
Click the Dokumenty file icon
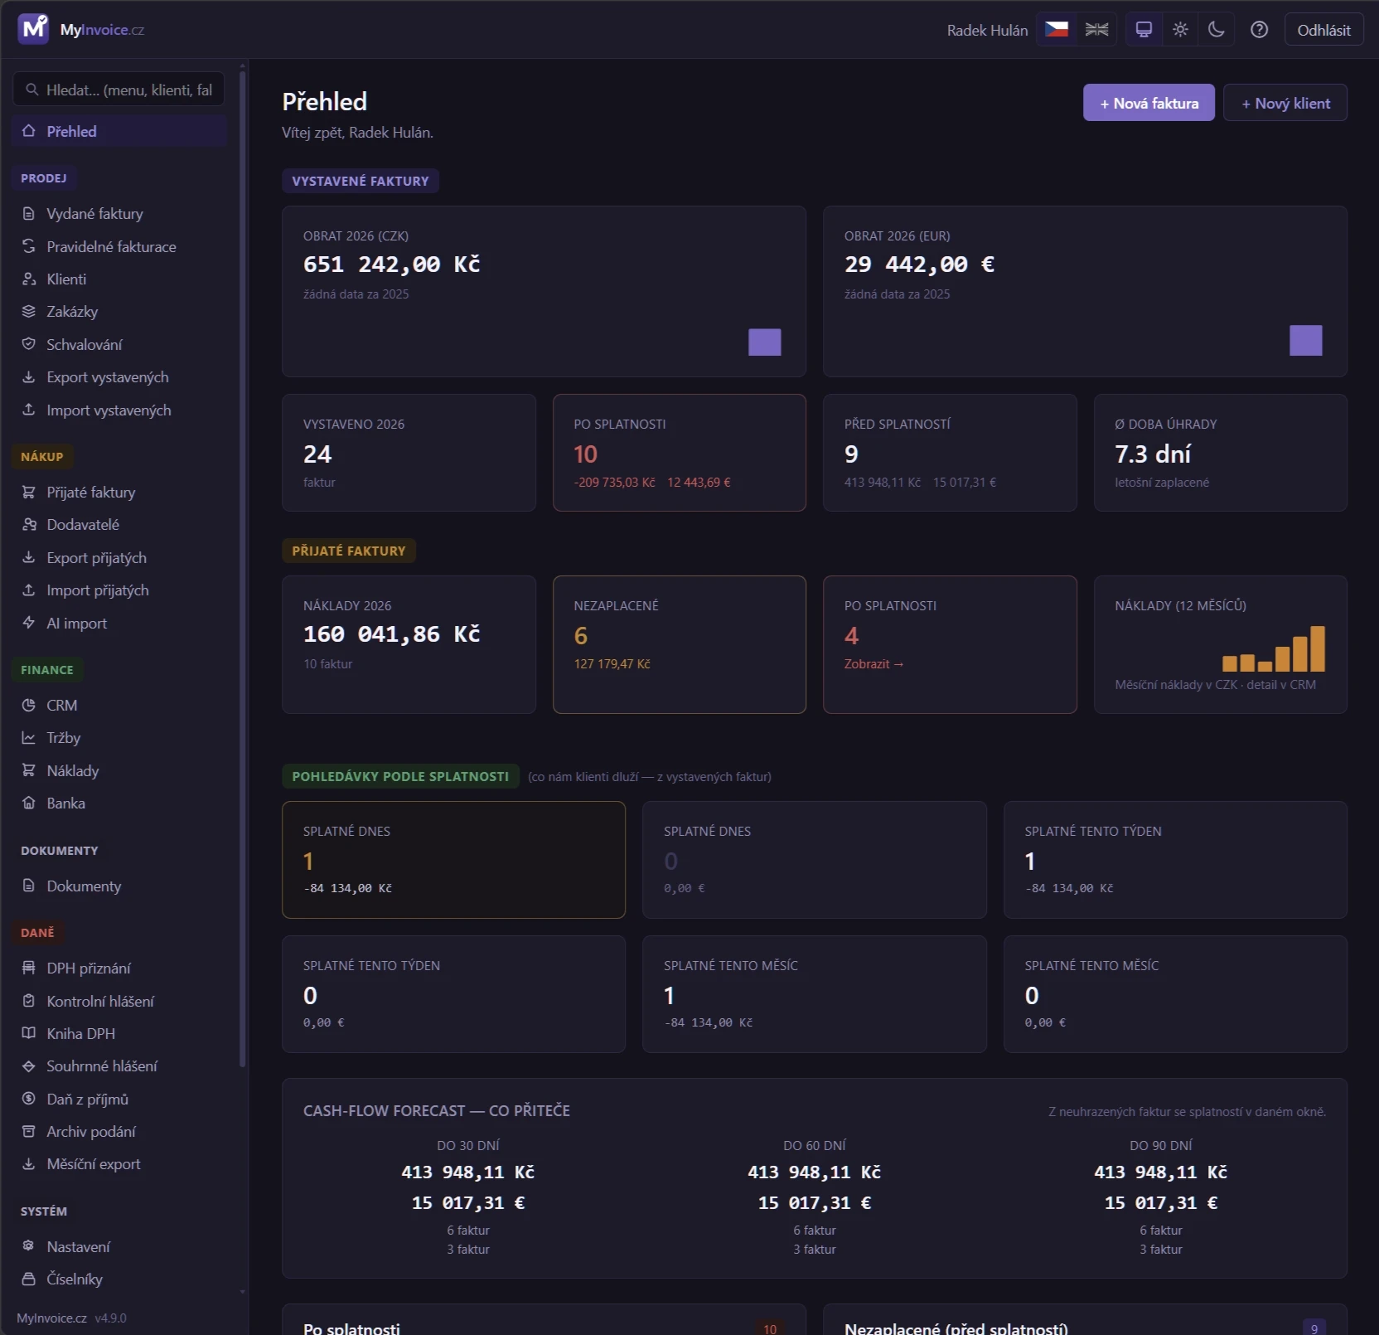(29, 886)
